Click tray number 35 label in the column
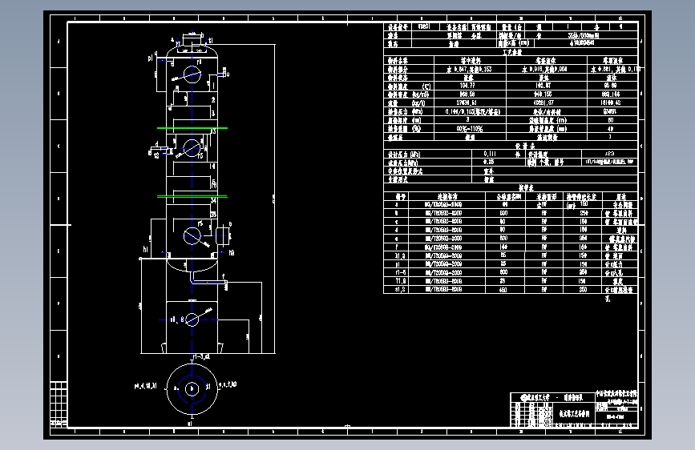This screenshot has height=450, width=695. pos(213,215)
